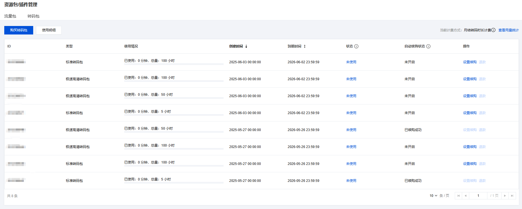Open the 10 条/页 page size dropdown
This screenshot has height=209, width=522.
[x=433, y=196]
